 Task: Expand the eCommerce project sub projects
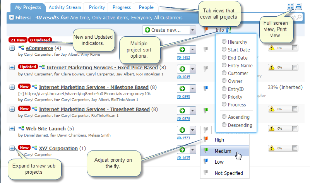pyautogui.click(x=12, y=48)
